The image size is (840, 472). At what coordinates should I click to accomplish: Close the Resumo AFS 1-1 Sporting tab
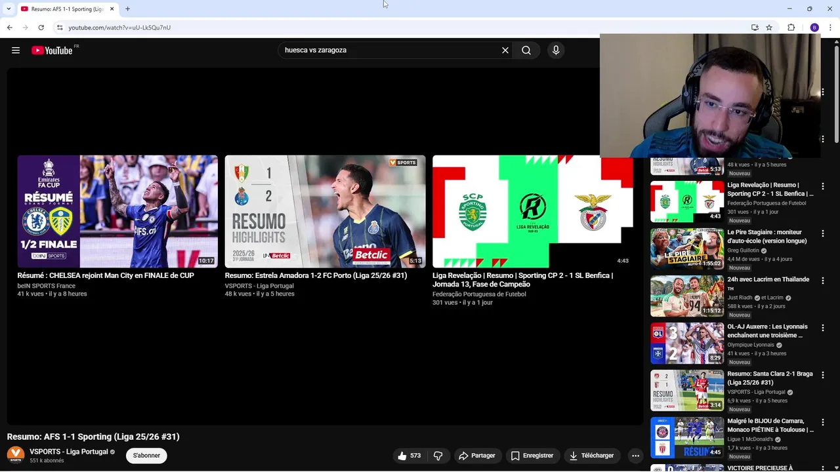(112, 9)
